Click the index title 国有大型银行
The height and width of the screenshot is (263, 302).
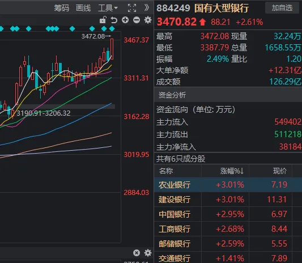222,9
